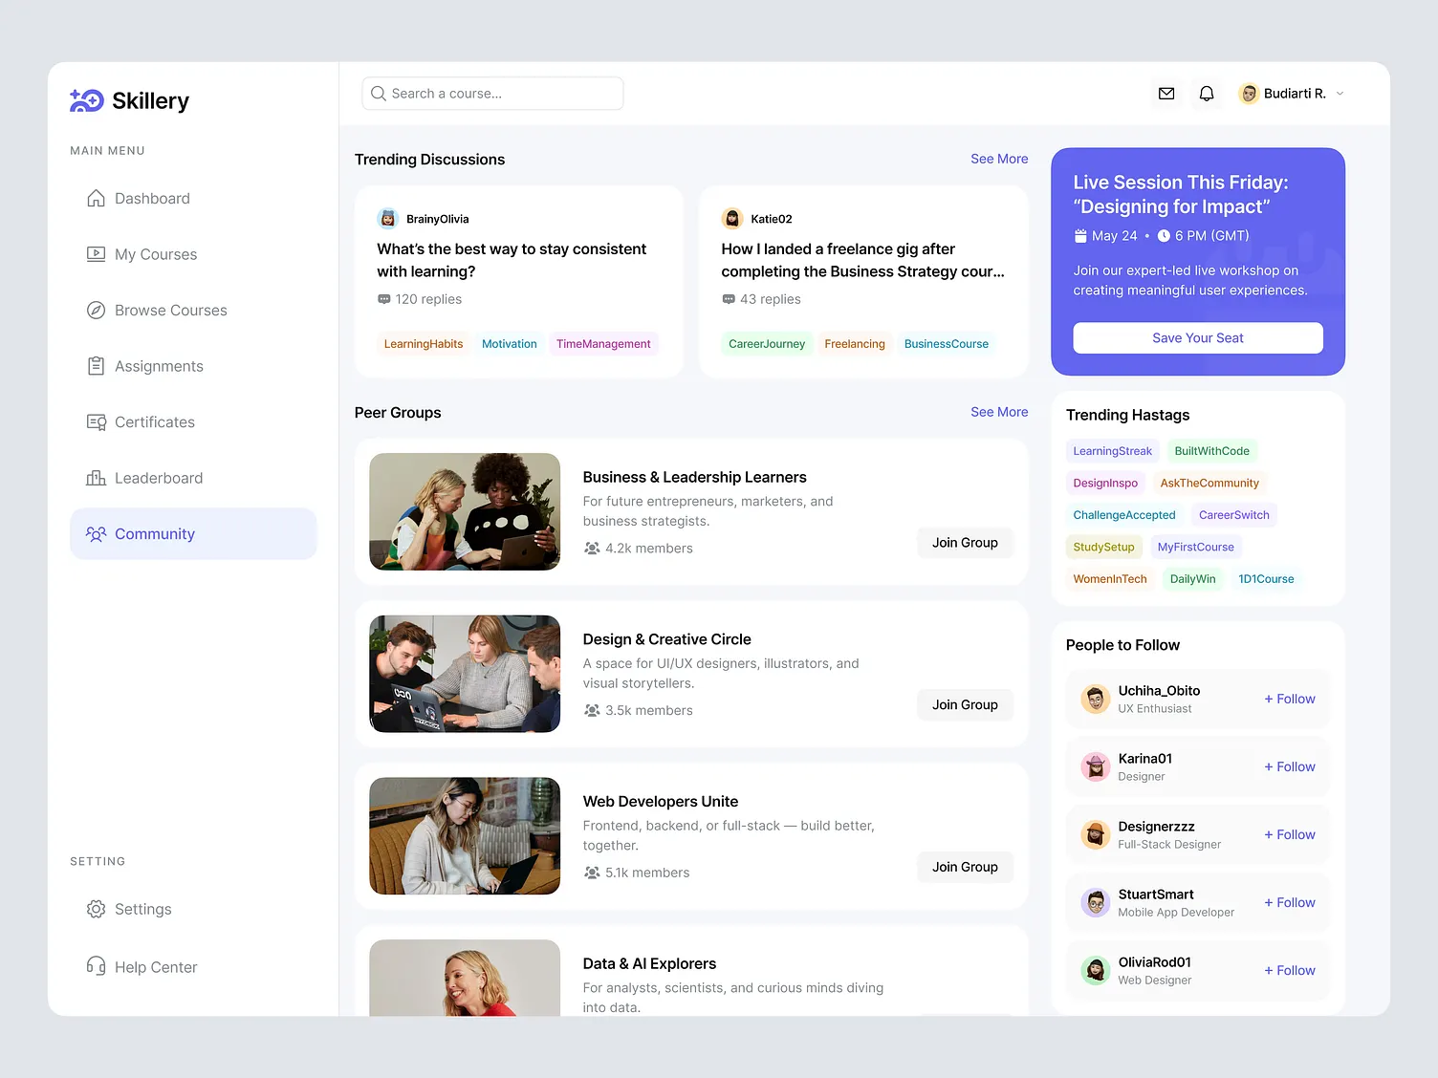Open Certificates menu item
This screenshot has width=1438, height=1078.
[193, 422]
